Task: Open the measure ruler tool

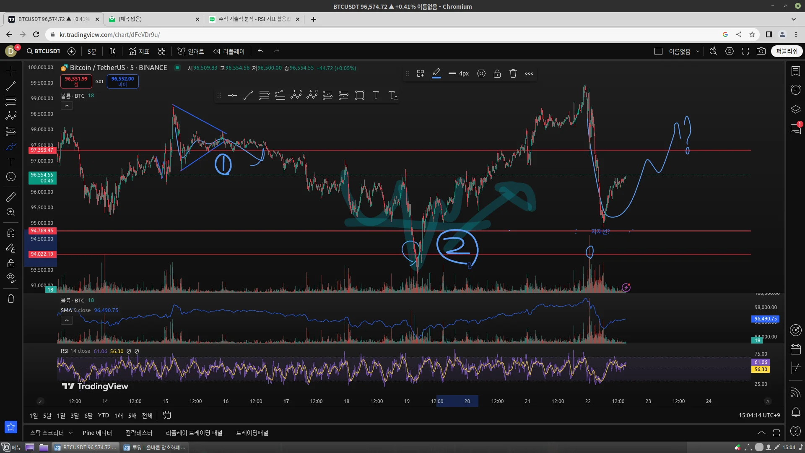Action: [11, 197]
